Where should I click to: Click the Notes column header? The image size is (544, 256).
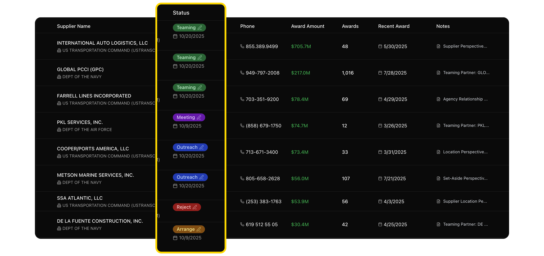point(443,26)
